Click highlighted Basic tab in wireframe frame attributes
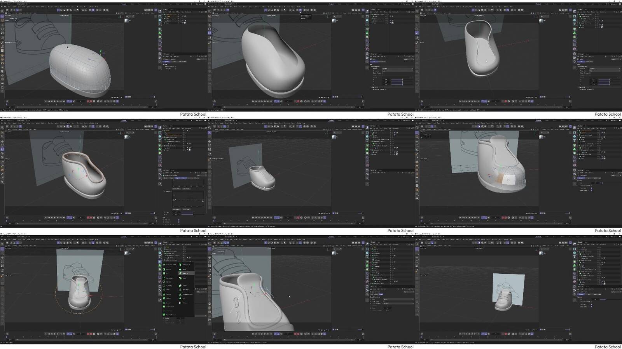 [x=166, y=62]
